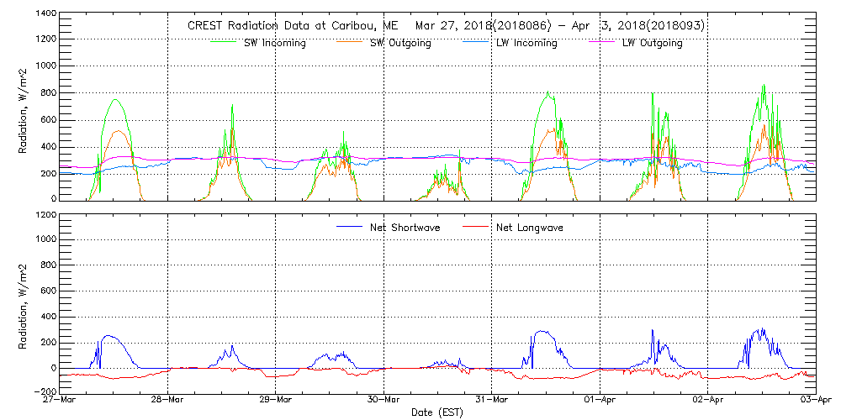The image size is (841, 420).
Task: Select the 02-Apr date tick label
Action: coord(708,401)
